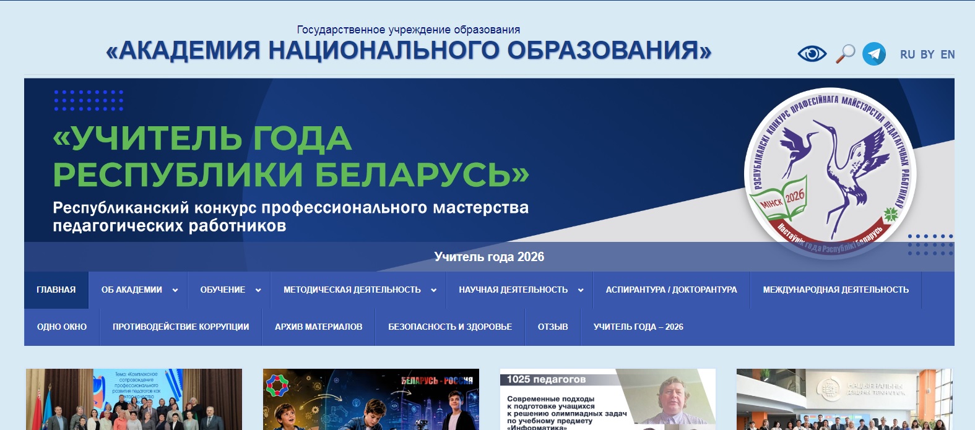Screen dimensions: 975x430
Task: Open the «Архив материалов» menu item
Action: click(x=319, y=327)
